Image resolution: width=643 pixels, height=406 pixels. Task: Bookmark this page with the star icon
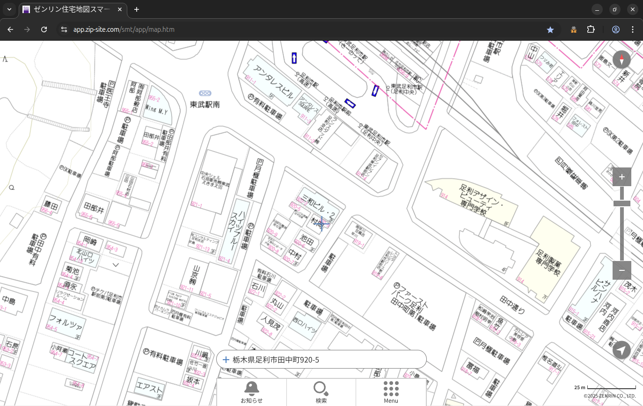tap(550, 29)
